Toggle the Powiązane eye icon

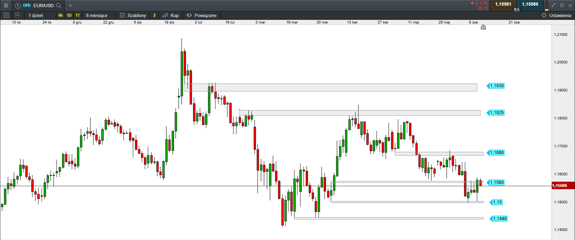189,15
